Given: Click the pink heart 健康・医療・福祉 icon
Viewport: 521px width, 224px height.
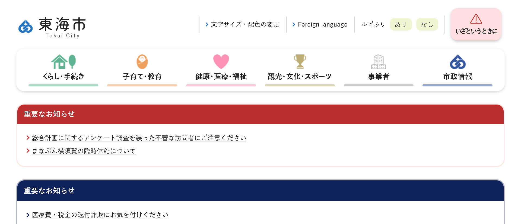Looking at the screenshot, I should 221,62.
